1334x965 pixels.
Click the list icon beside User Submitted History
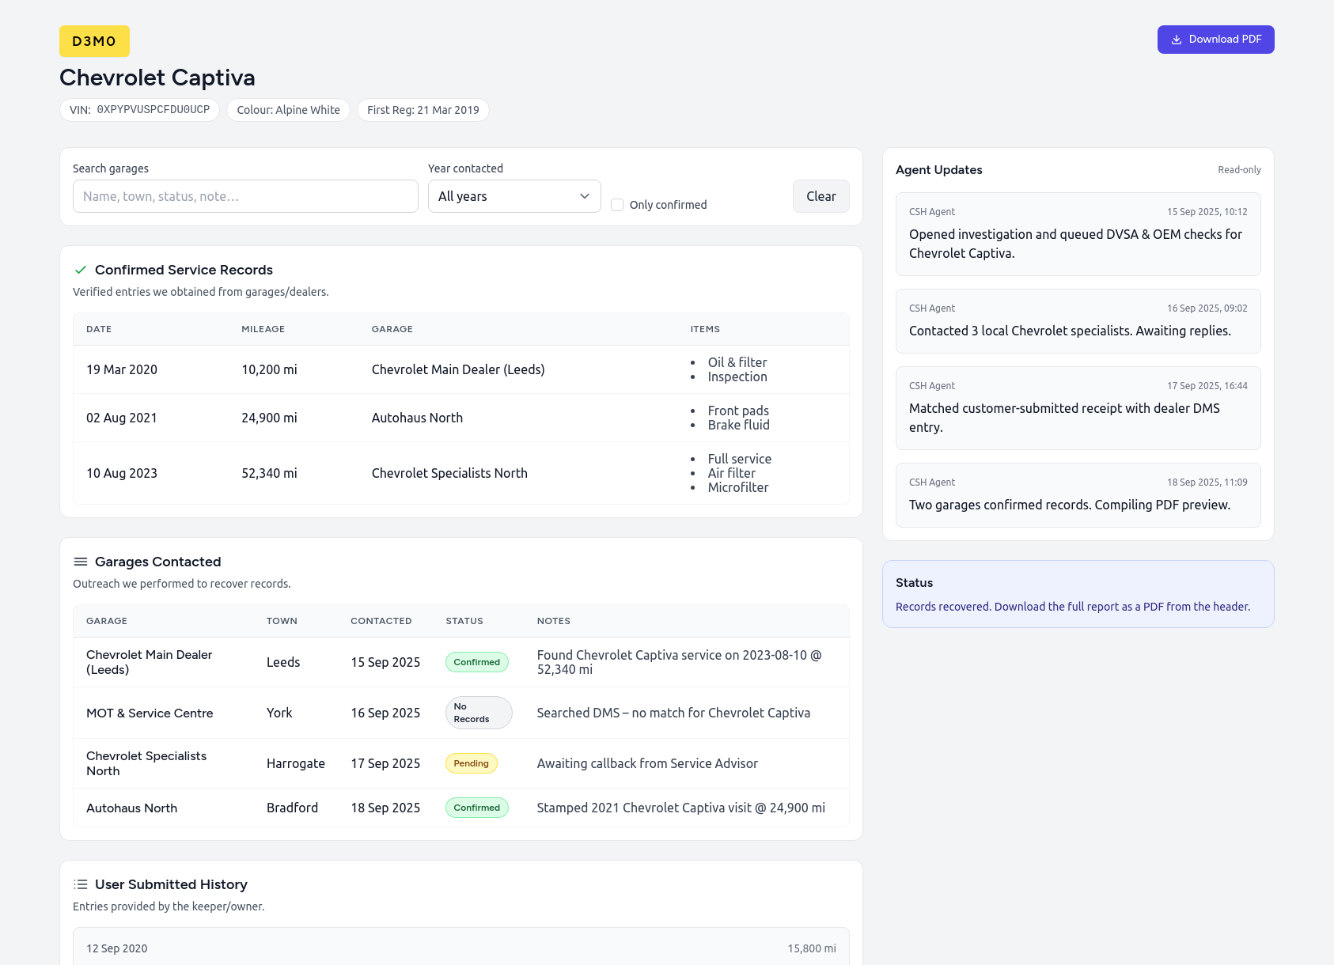(x=80, y=884)
